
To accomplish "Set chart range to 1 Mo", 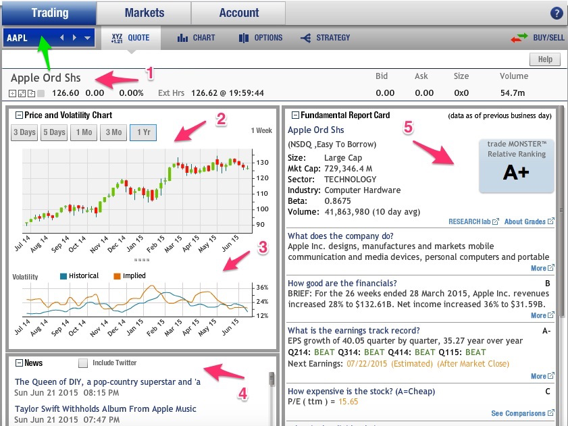I will pos(84,132).
